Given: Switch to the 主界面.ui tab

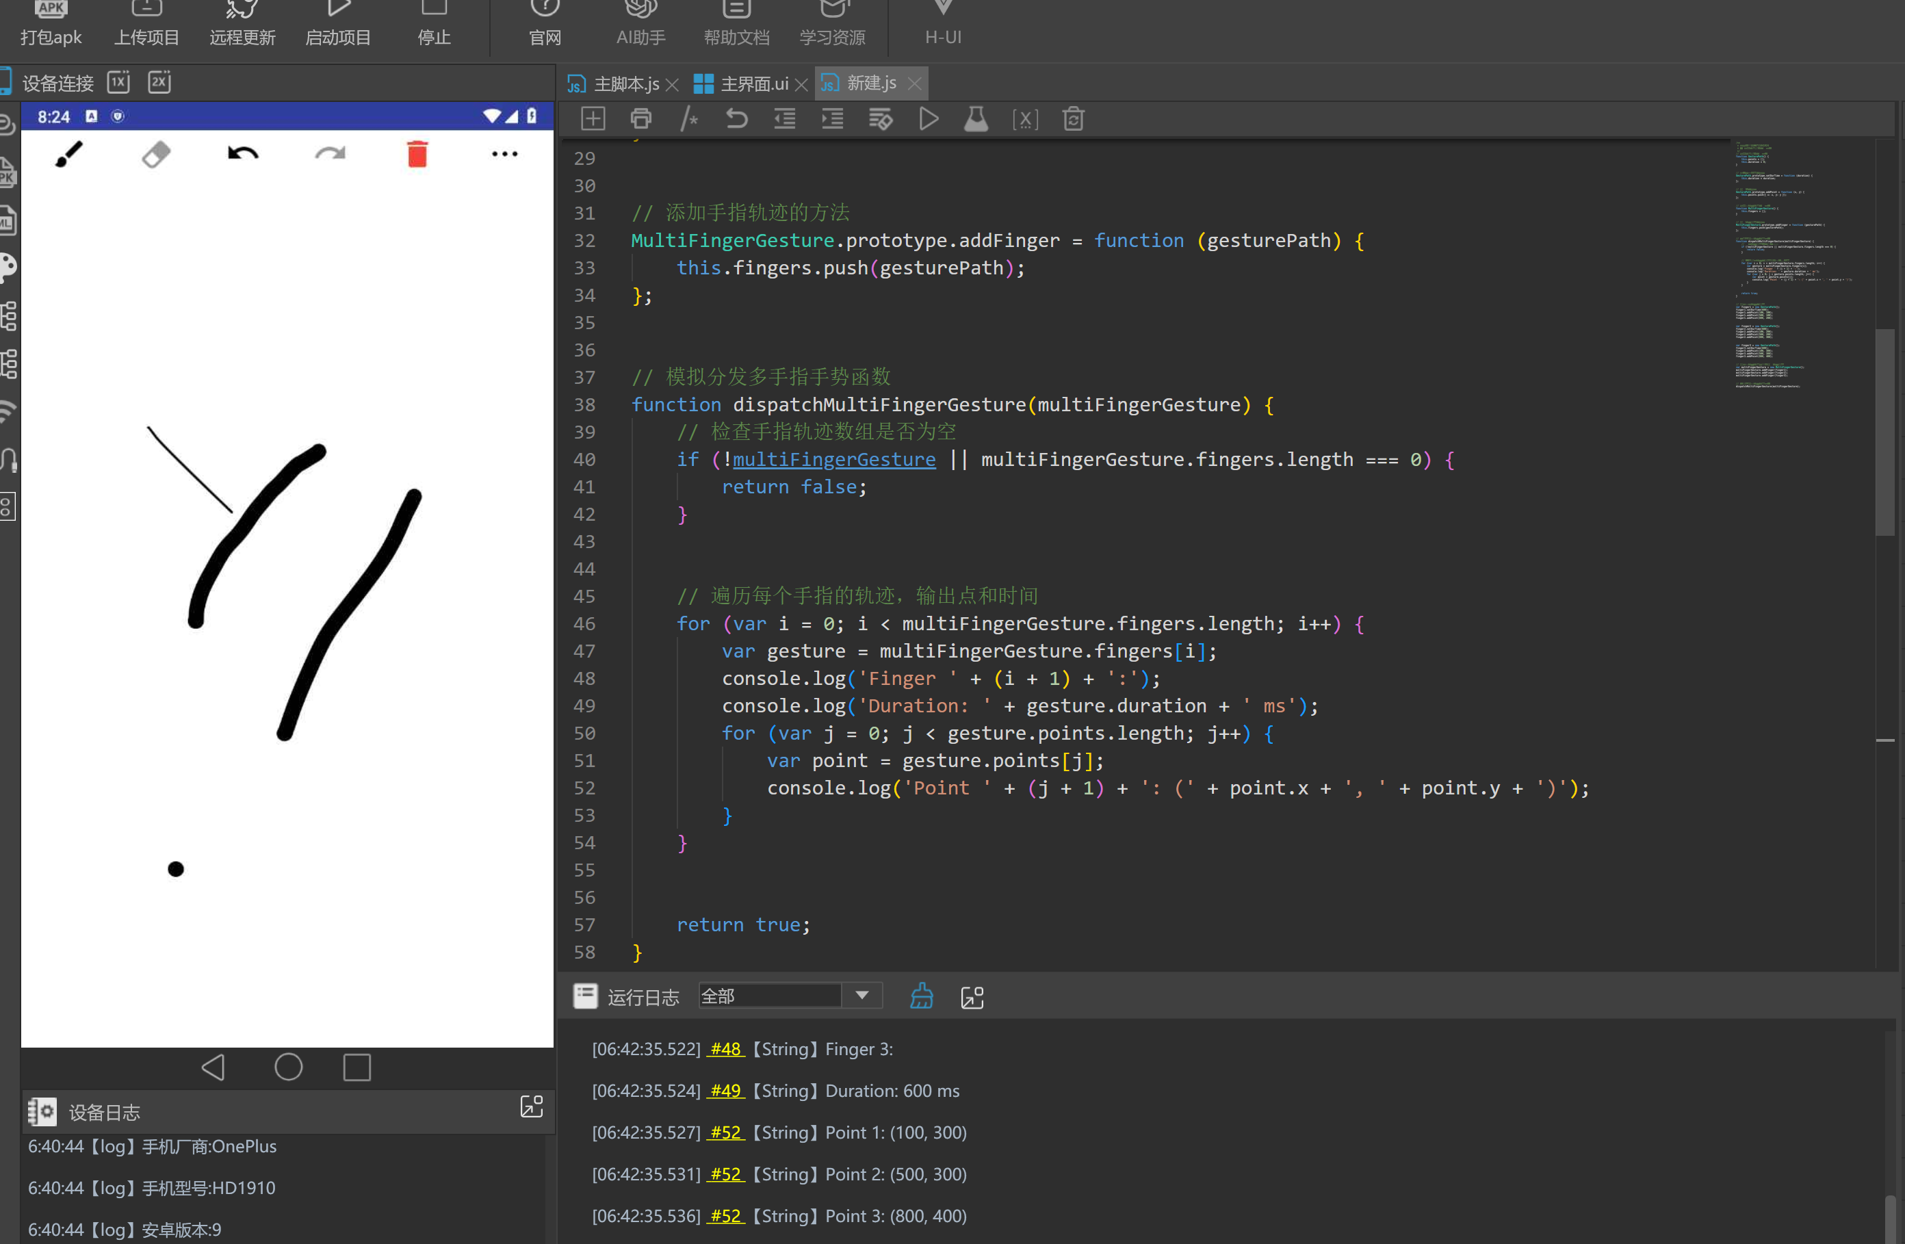Looking at the screenshot, I should 753,83.
